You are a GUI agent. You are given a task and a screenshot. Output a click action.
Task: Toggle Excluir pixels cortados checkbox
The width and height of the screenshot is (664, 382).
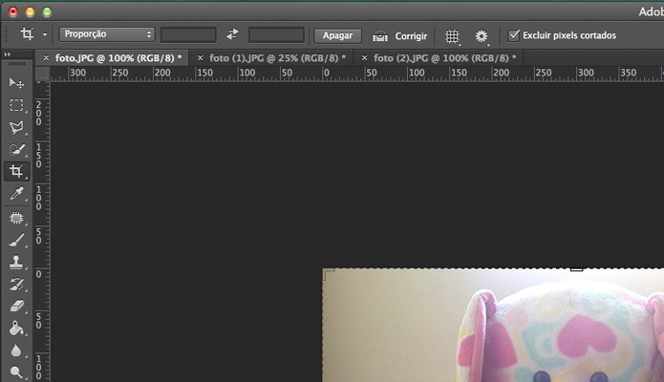pos(514,35)
